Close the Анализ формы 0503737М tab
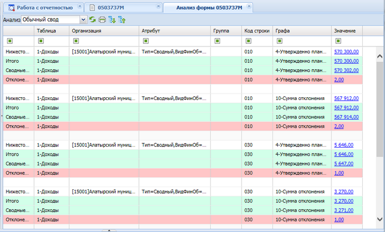385x232 pixels. tap(249, 6)
